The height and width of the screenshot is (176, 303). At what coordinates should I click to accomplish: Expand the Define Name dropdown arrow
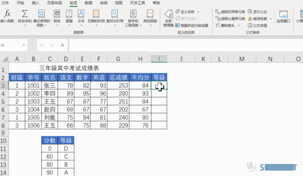tap(198, 12)
